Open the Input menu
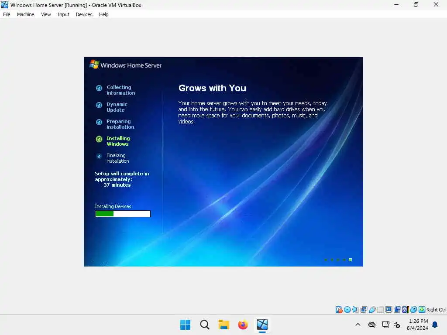Image resolution: width=447 pixels, height=335 pixels. [x=63, y=14]
